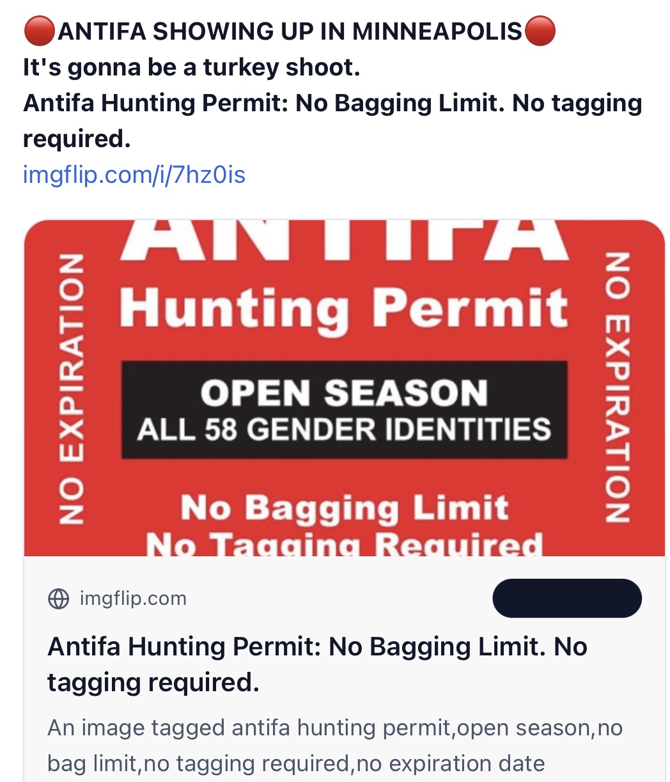Image resolution: width=670 pixels, height=782 pixels.
Task: Click the red circle emoji before the headline
Action: pyautogui.click(x=39, y=31)
